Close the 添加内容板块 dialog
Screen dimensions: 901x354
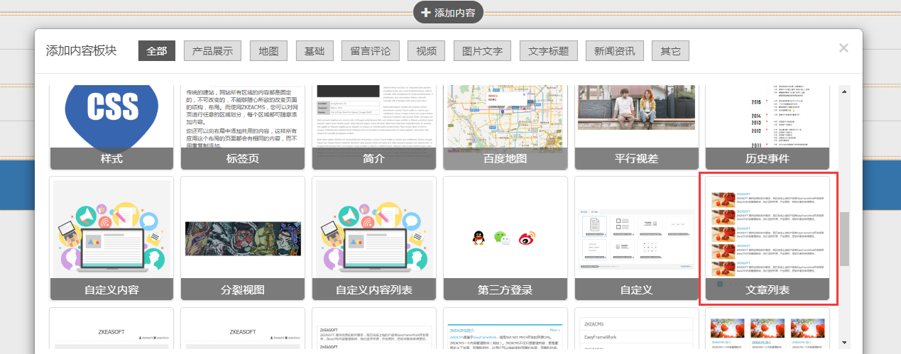[843, 48]
